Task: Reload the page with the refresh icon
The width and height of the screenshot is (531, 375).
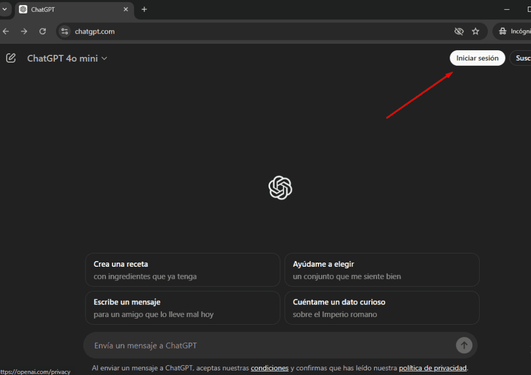Action: click(43, 32)
